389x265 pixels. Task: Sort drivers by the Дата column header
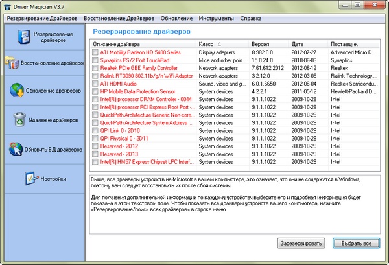[x=309, y=43]
